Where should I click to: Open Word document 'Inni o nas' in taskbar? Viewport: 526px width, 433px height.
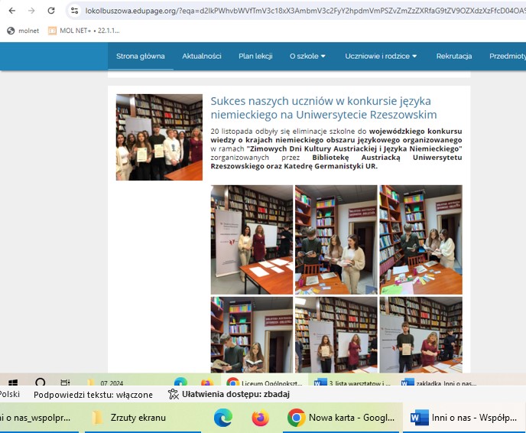pyautogui.click(x=463, y=417)
